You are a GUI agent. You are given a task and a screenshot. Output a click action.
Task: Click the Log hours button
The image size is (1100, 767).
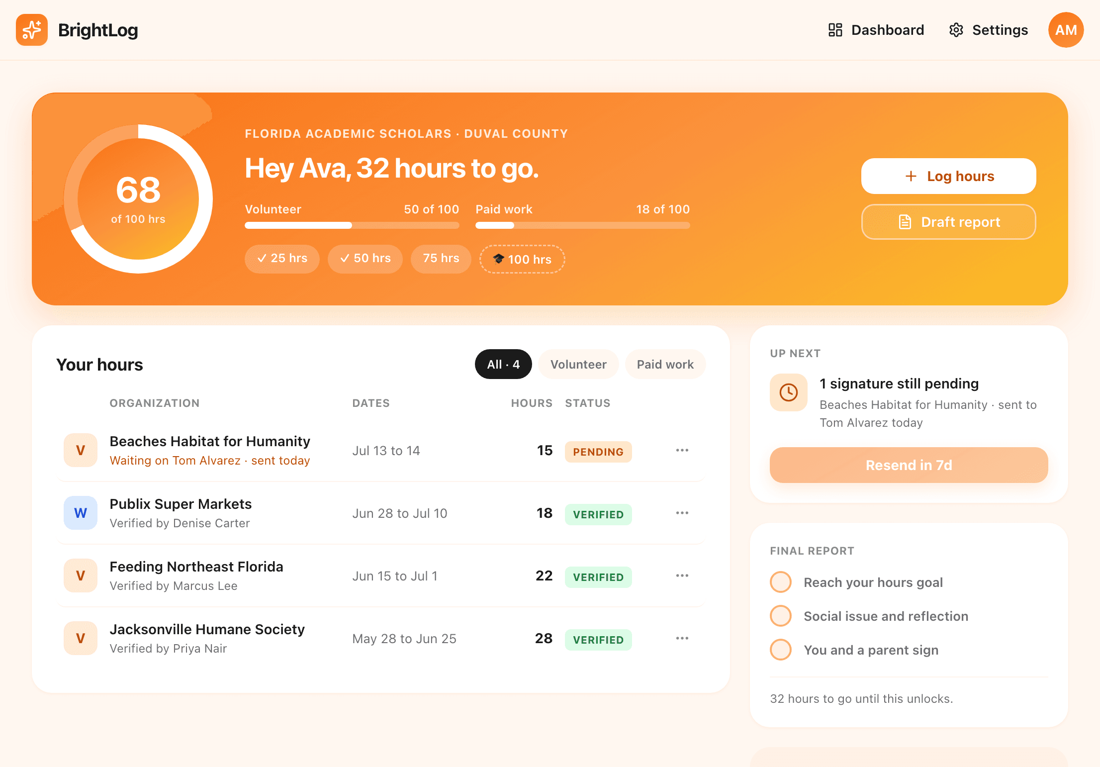(x=949, y=176)
